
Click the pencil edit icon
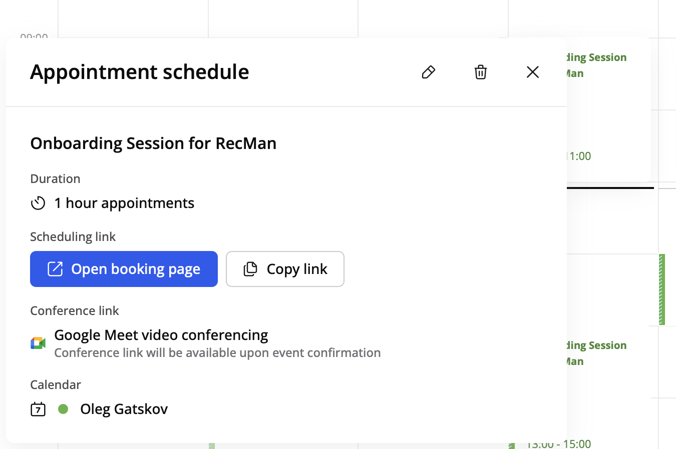click(428, 72)
